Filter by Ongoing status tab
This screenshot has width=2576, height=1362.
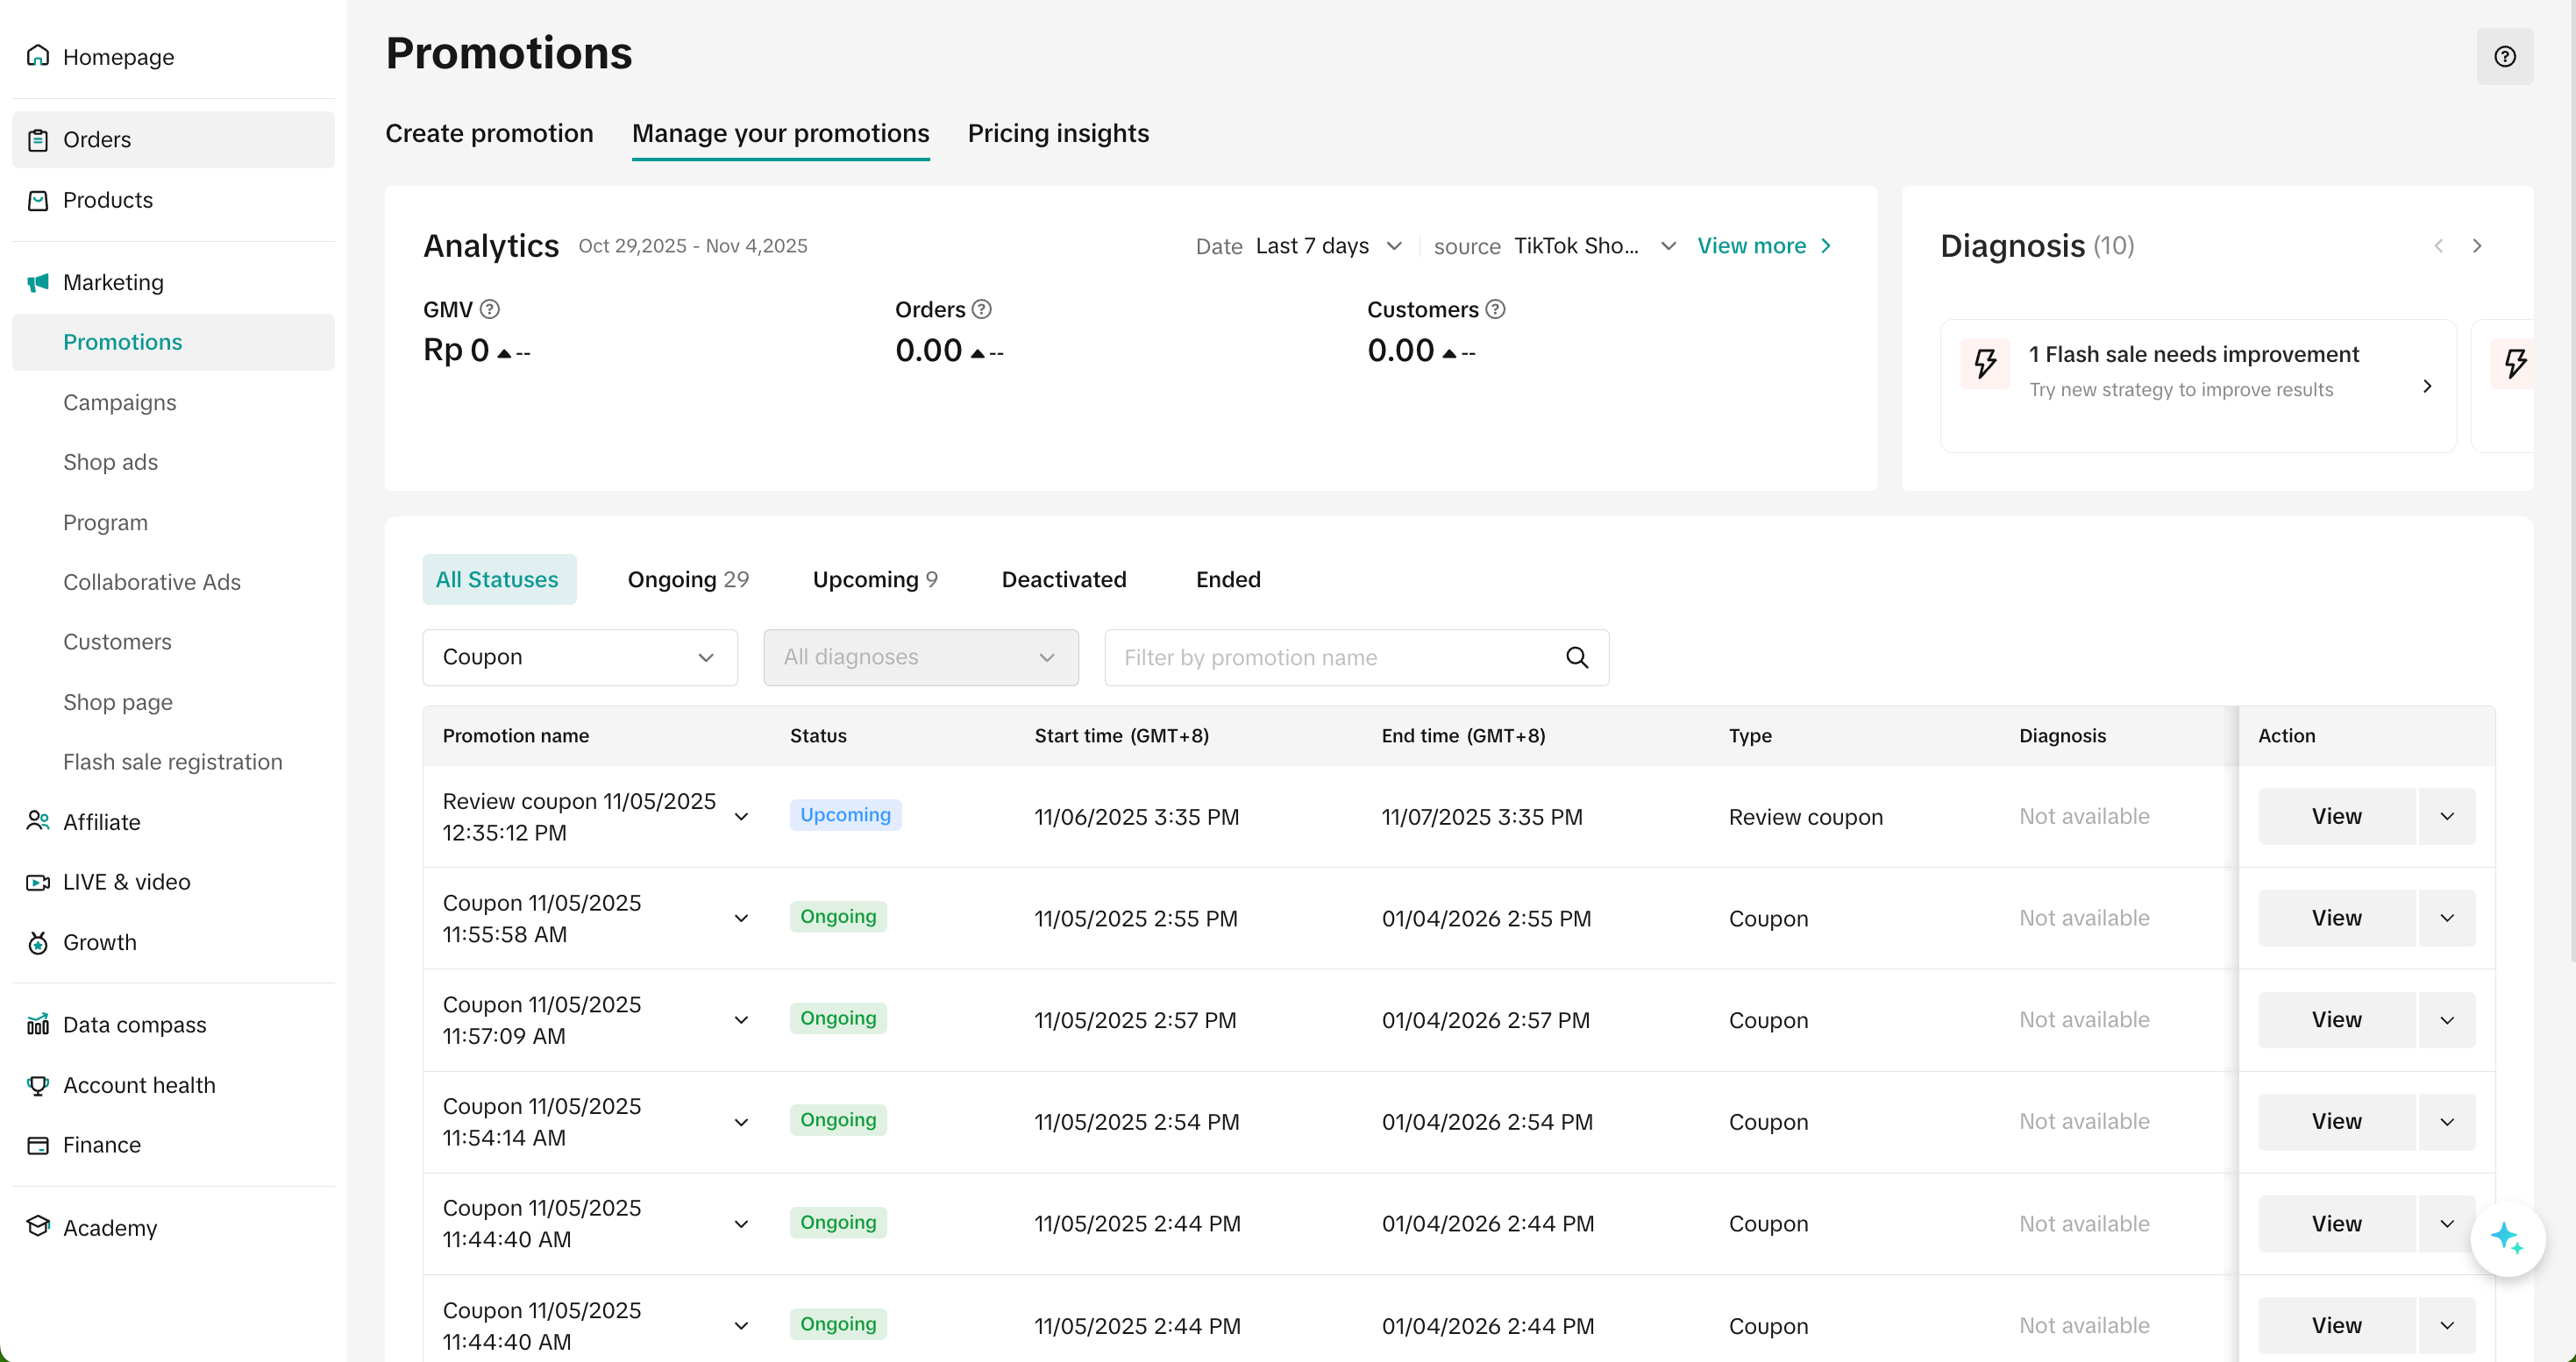point(688,579)
